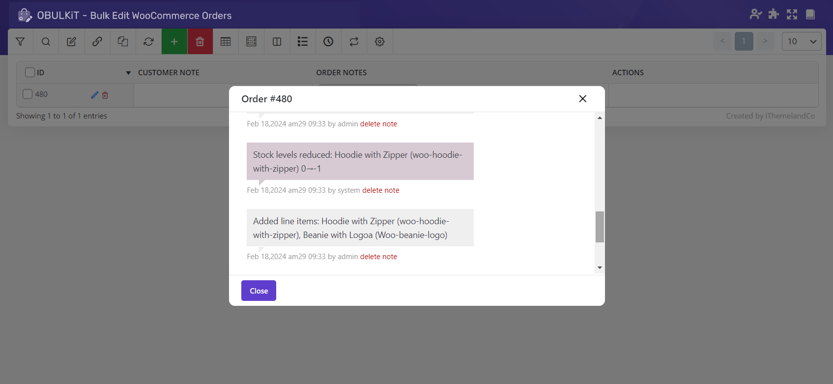This screenshot has height=384, width=833.
Task: Click the column manager table icon
Action: click(226, 42)
